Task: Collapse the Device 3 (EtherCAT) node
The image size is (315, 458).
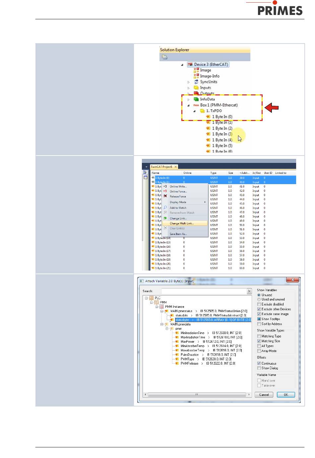Action: coord(182,65)
